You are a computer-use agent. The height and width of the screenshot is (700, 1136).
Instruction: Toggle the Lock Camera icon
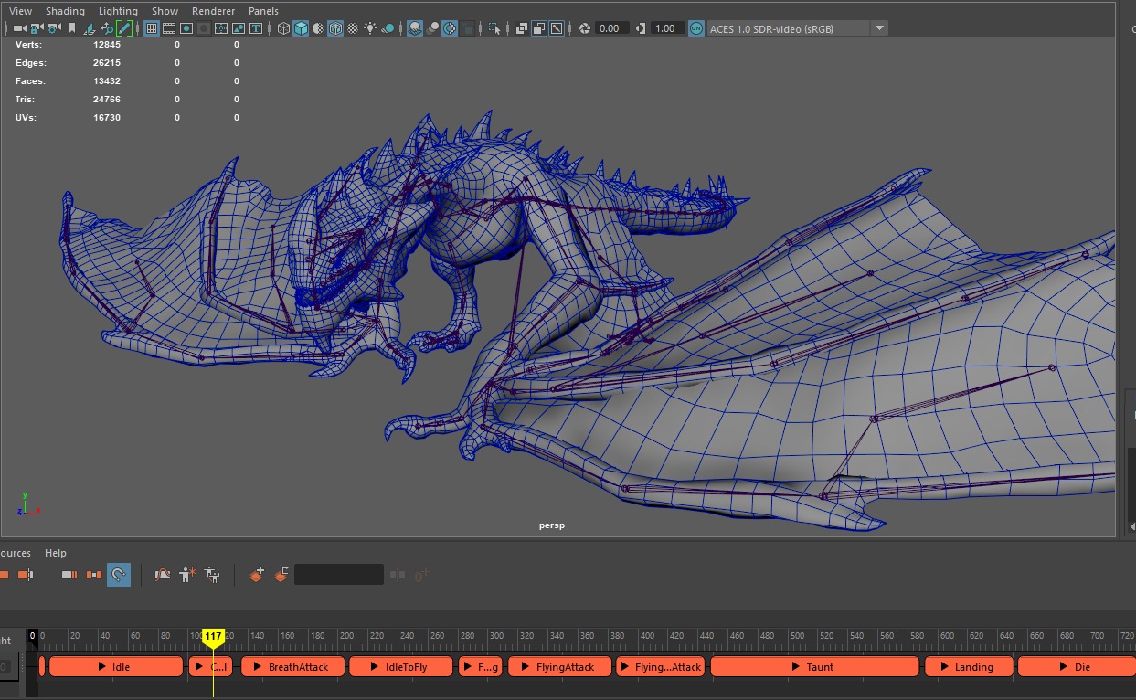point(37,28)
